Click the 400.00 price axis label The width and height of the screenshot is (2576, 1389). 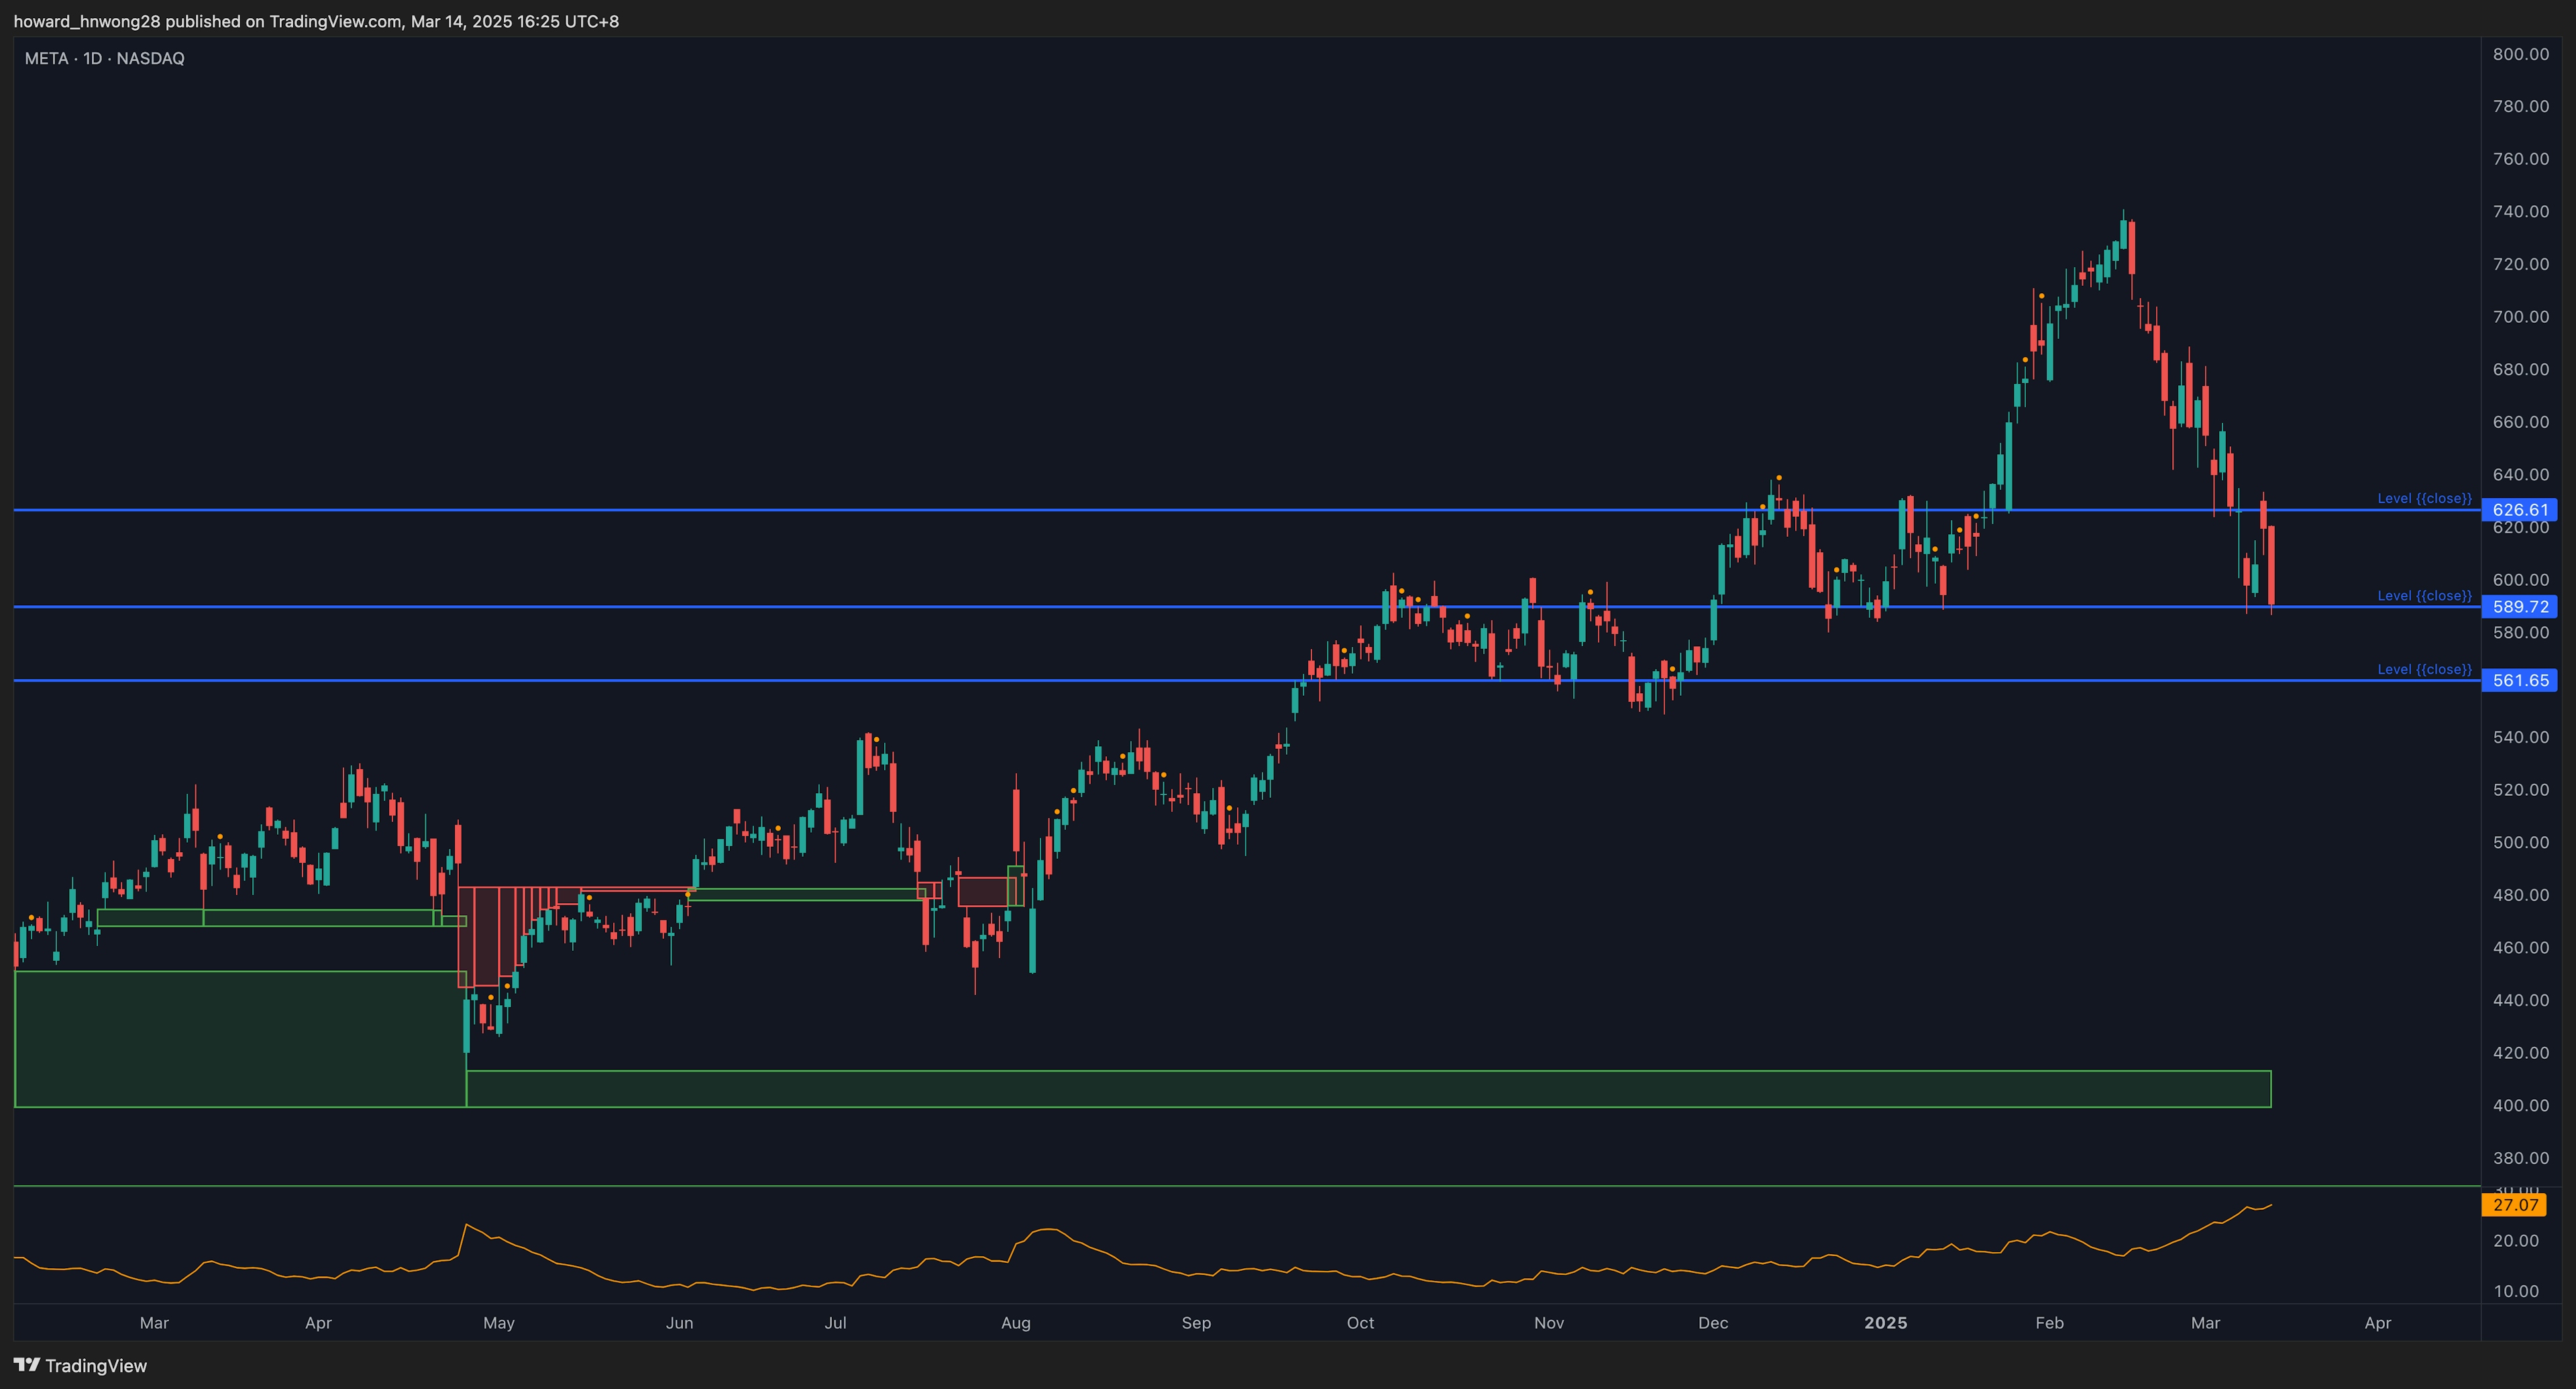(x=2520, y=1105)
